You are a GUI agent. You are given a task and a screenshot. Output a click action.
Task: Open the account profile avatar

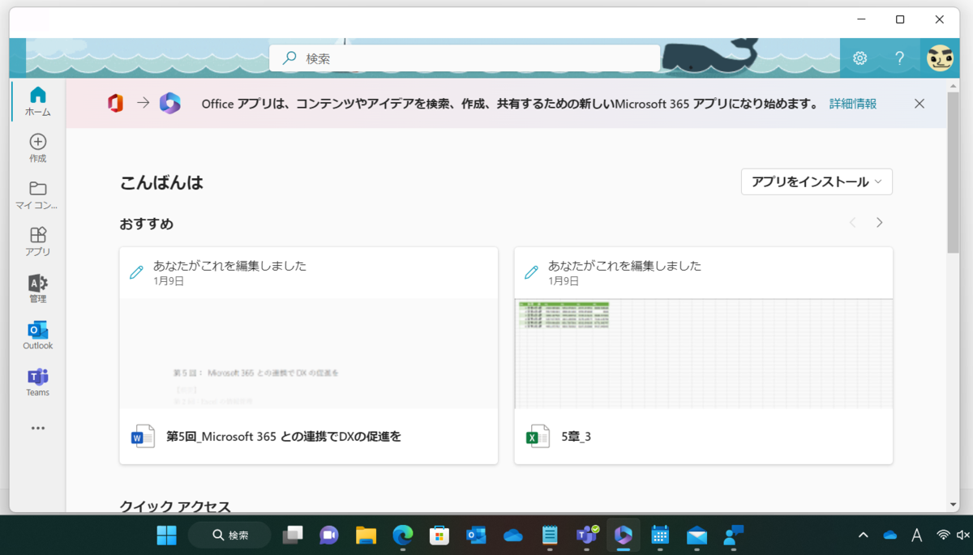click(x=941, y=58)
